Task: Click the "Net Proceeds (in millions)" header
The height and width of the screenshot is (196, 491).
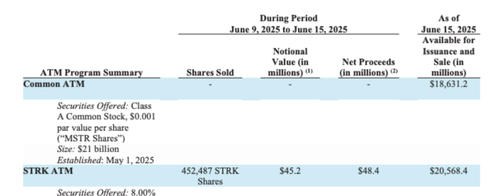Action: tap(368, 67)
